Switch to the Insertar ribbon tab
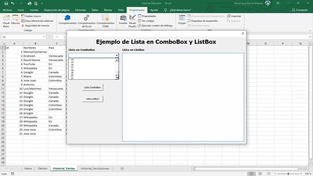This screenshot has height=176, width=313. click(34, 10)
